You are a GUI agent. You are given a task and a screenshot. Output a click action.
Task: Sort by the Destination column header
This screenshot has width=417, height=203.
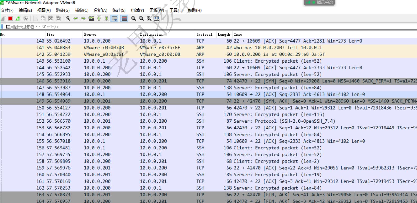[x=167, y=34]
